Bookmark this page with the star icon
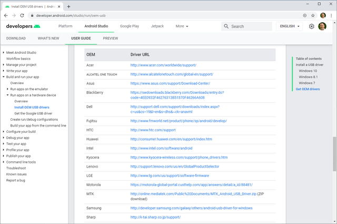This screenshot has width=337, height=224. coord(307,15)
